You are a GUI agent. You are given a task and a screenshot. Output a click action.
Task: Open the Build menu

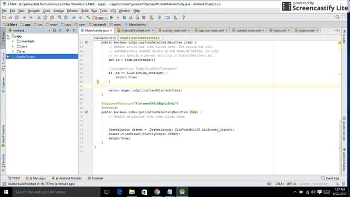85,11
